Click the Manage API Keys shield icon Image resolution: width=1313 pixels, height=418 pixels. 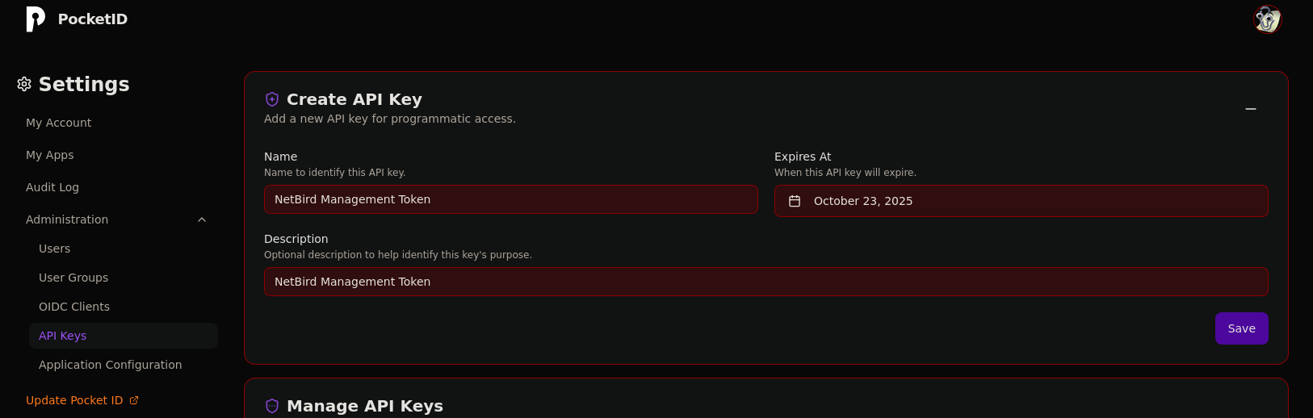coord(272,406)
